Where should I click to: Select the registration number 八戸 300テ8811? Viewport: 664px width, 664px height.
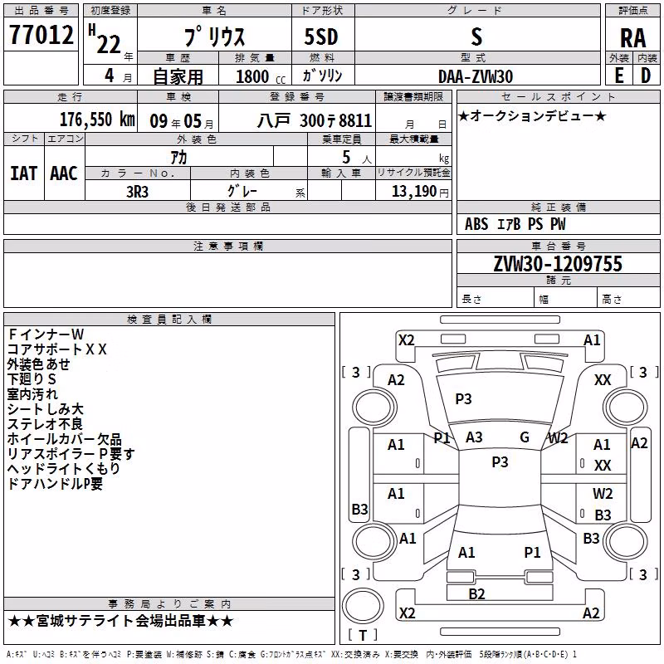(x=315, y=121)
